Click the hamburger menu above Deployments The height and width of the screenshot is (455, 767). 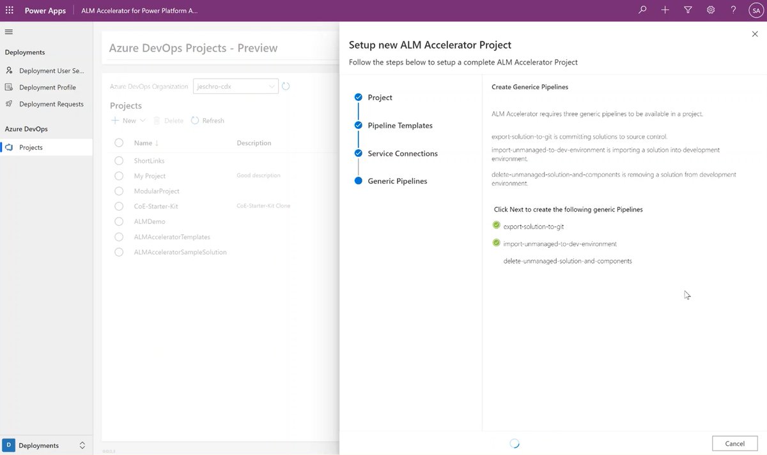9,31
